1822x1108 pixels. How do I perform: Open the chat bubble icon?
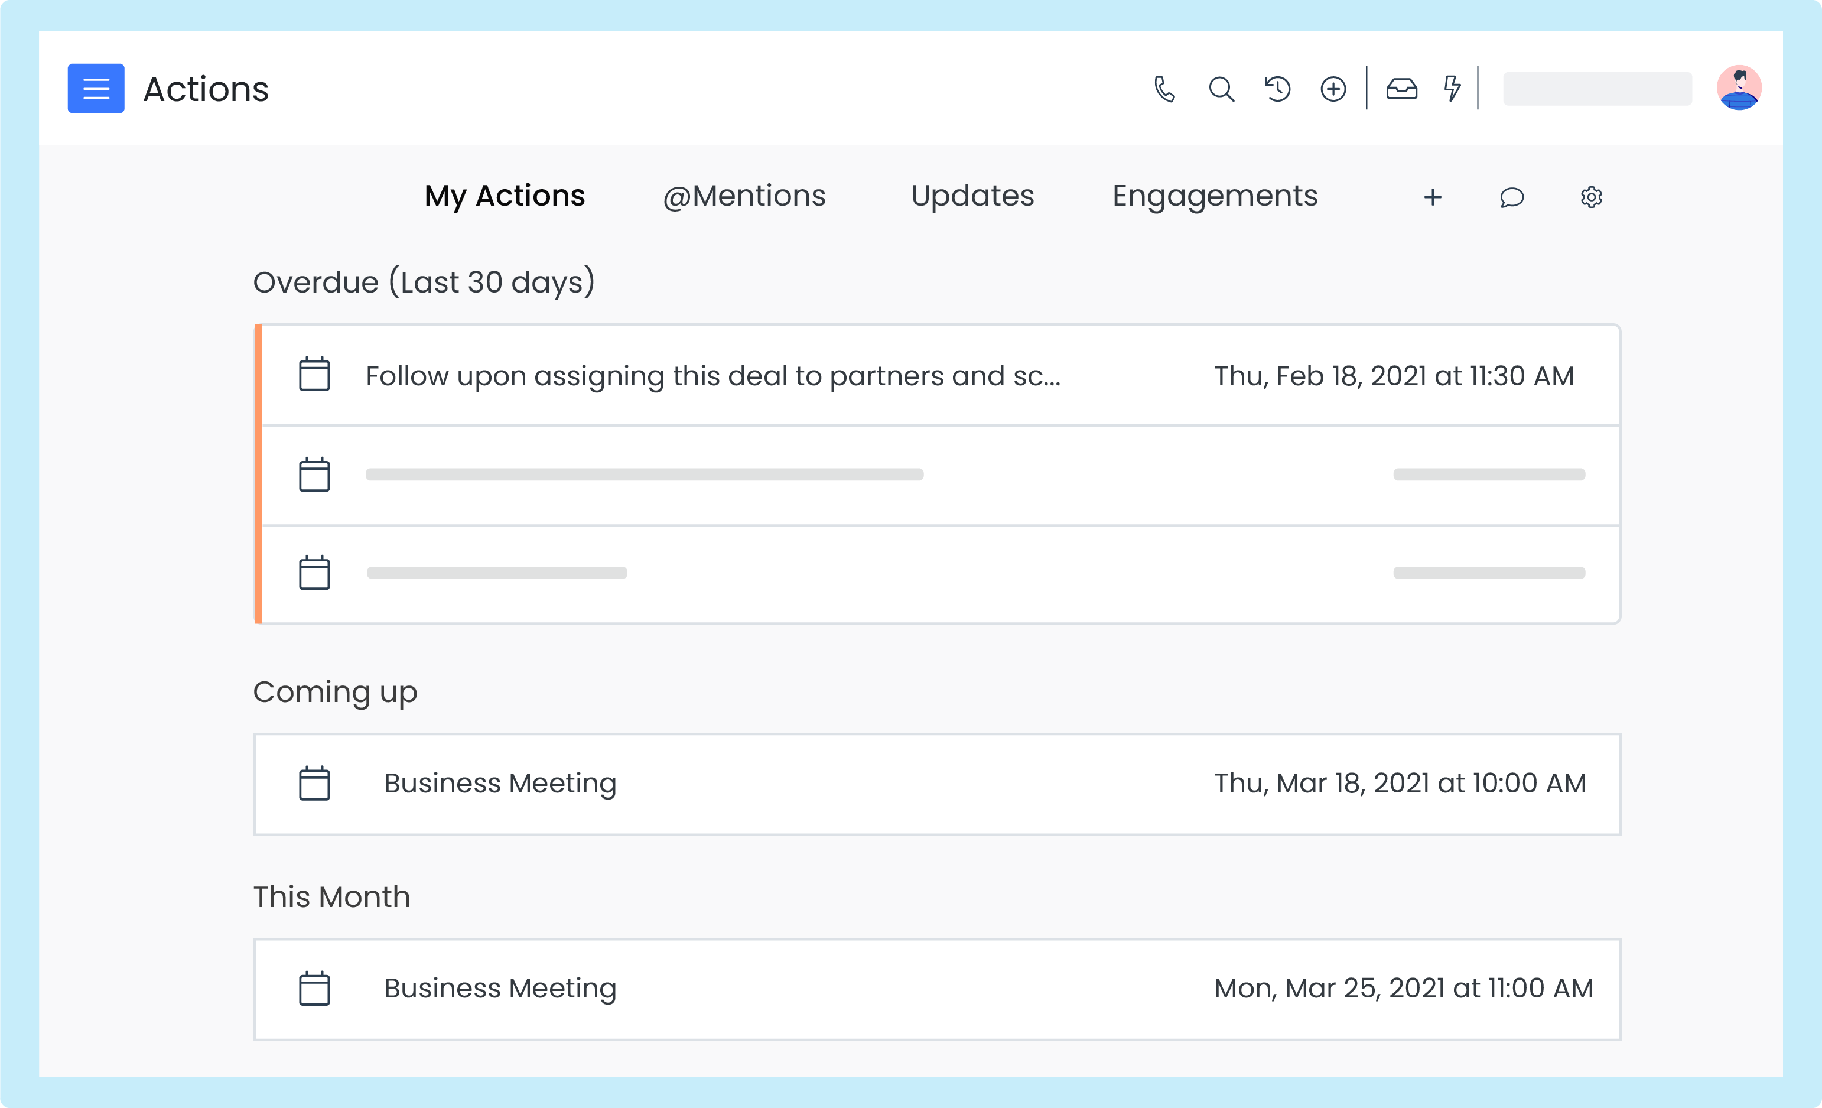coord(1511,197)
